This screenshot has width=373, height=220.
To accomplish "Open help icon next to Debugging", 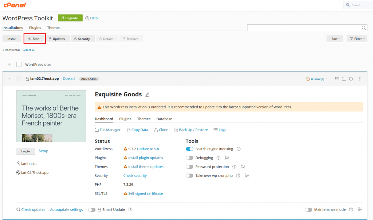I will (x=219, y=158).
